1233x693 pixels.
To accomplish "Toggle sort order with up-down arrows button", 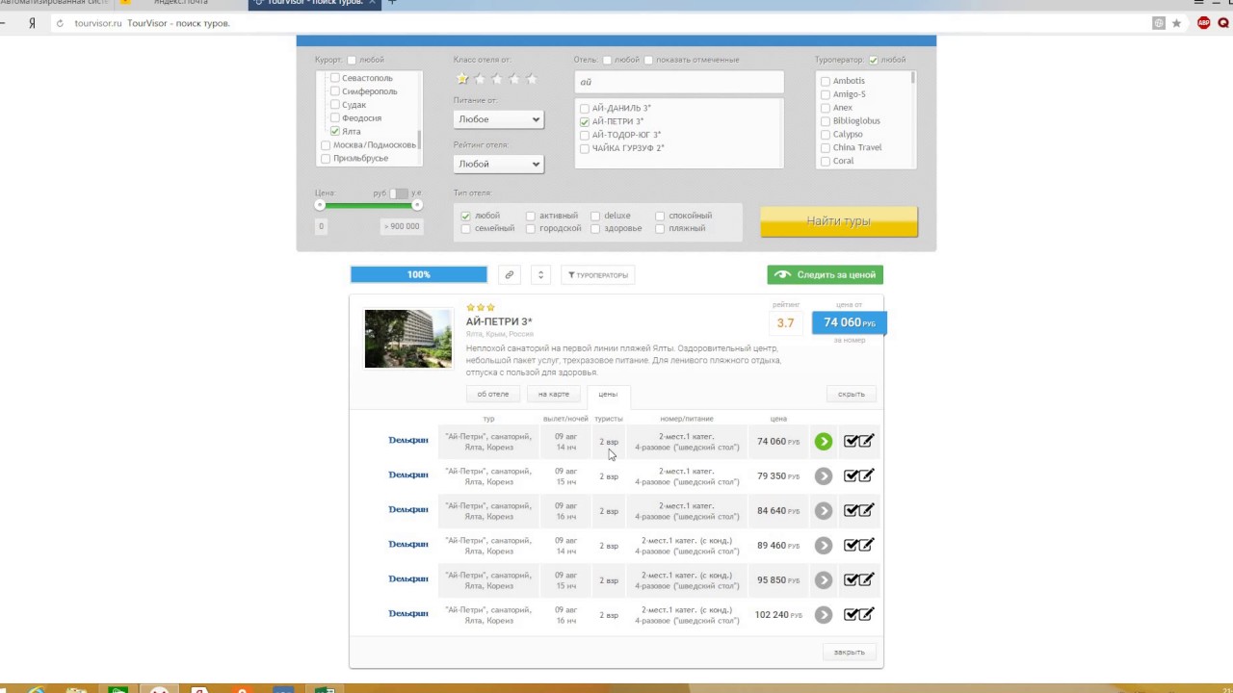I will point(540,275).
